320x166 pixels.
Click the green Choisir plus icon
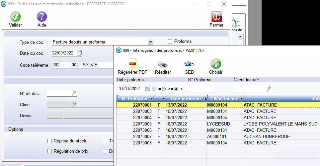[x=216, y=64]
